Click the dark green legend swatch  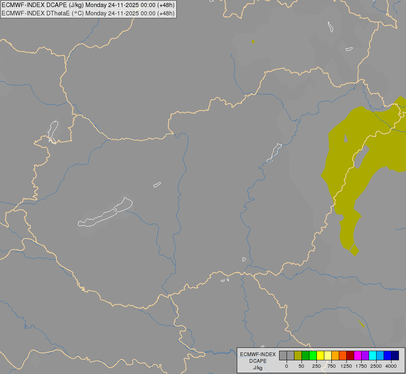305,355
